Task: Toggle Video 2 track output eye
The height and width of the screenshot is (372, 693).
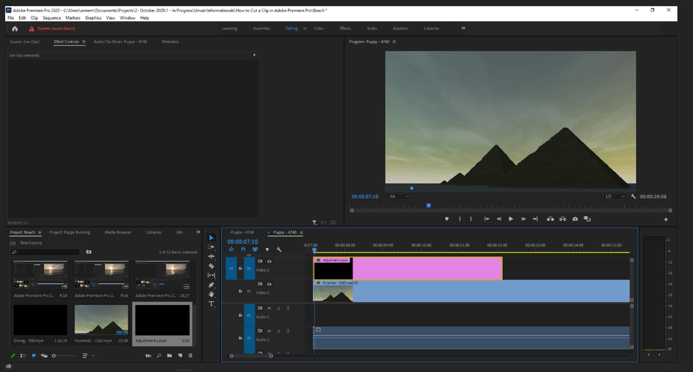Action: (269, 261)
